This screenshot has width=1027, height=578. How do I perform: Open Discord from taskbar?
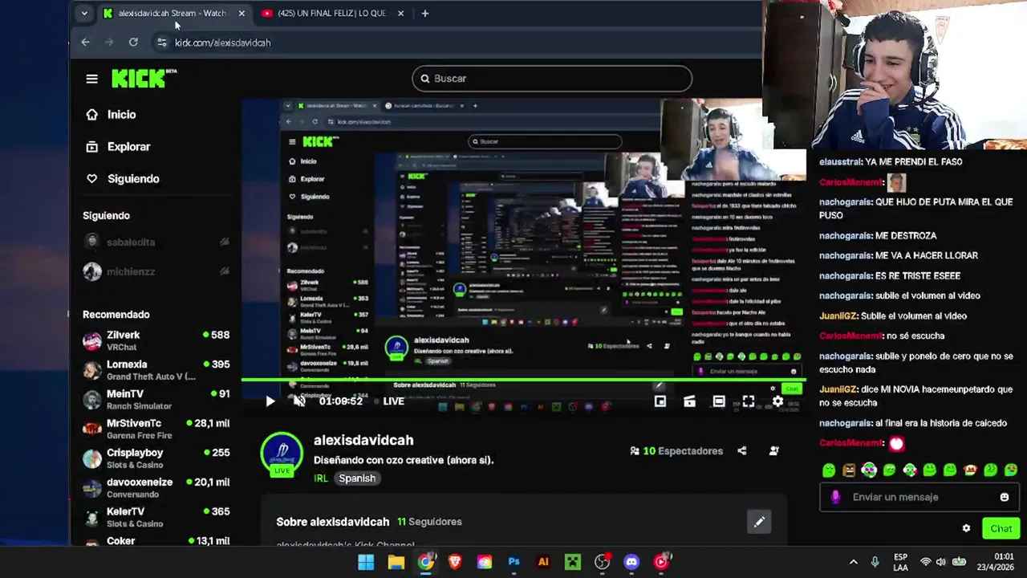(x=631, y=562)
